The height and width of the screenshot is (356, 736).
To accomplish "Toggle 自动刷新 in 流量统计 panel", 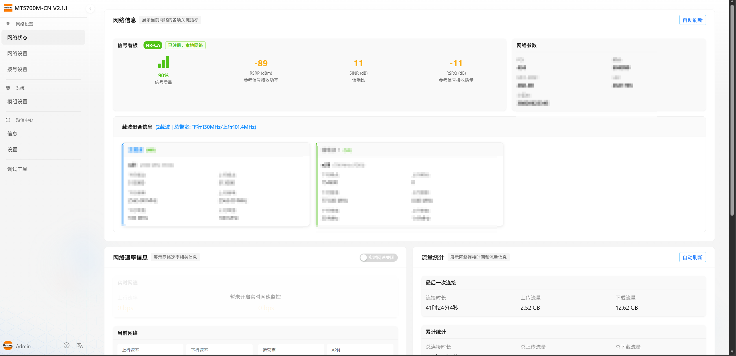I will coord(692,257).
